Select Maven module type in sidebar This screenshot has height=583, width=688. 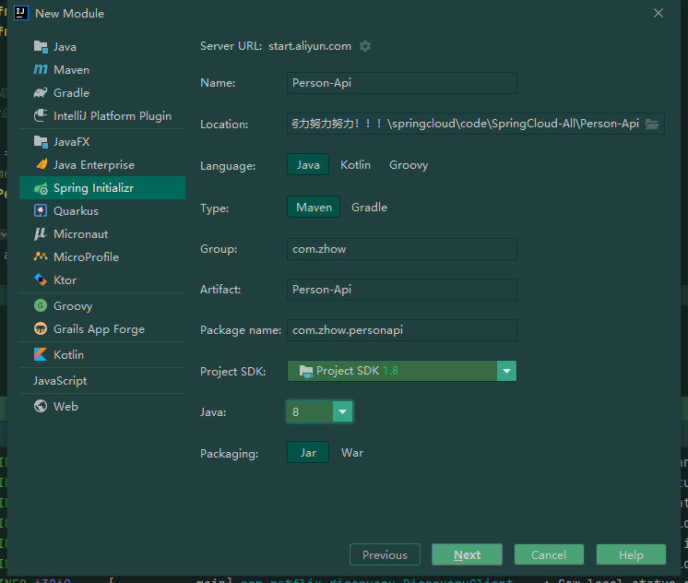pos(102,69)
